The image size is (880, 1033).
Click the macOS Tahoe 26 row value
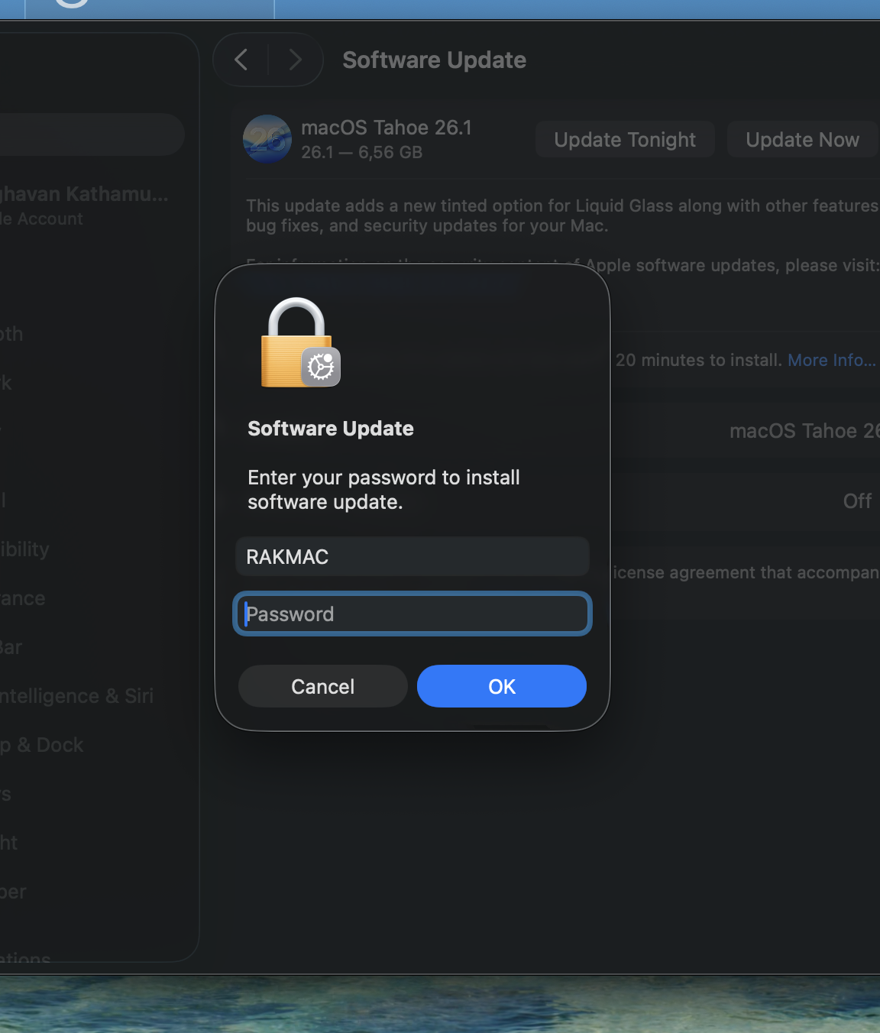[x=804, y=431]
